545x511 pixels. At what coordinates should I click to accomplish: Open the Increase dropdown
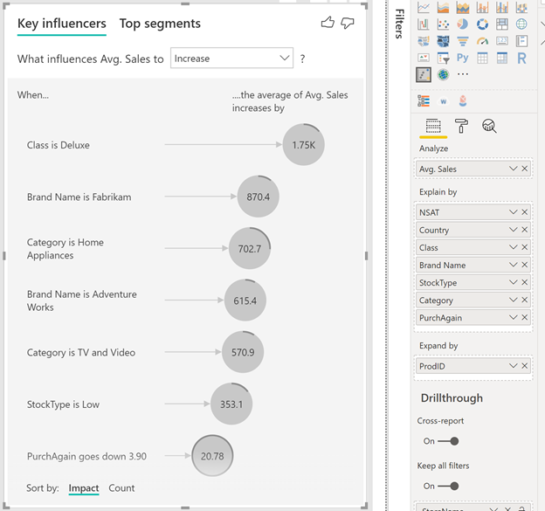(x=231, y=59)
